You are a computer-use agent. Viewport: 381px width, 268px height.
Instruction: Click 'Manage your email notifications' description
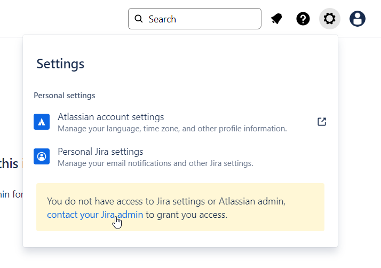point(155,163)
